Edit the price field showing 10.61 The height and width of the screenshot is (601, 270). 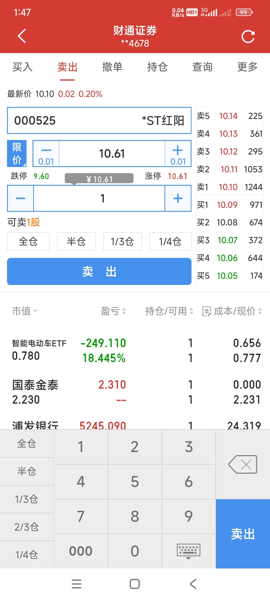coord(112,154)
